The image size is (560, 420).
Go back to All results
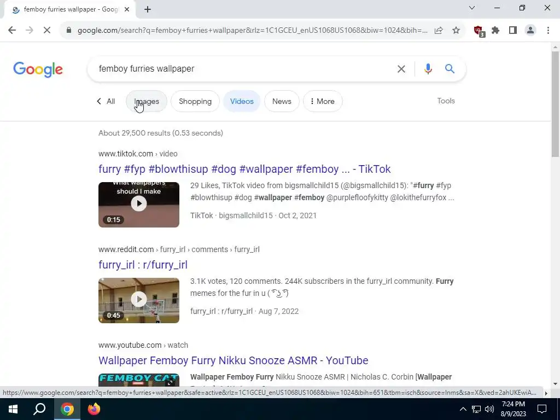coord(106,101)
